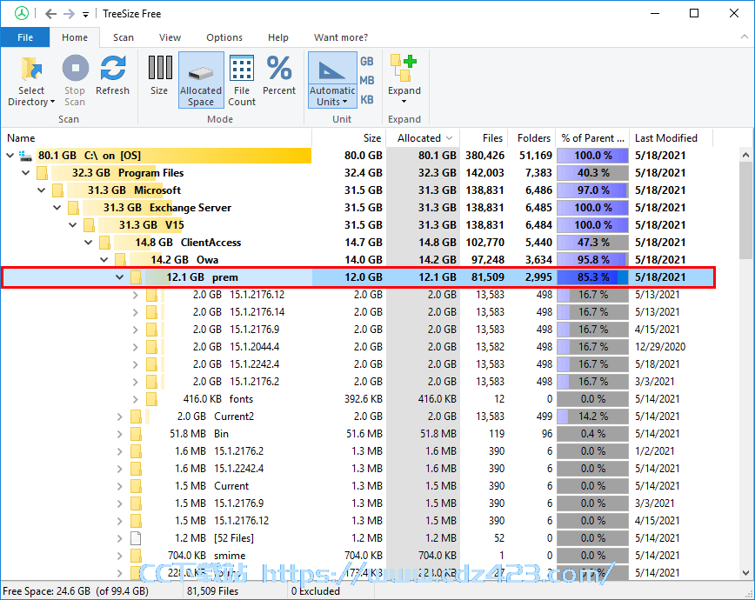Click the Program Files folder icon
This screenshot has width=755, height=600.
pyautogui.click(x=42, y=173)
